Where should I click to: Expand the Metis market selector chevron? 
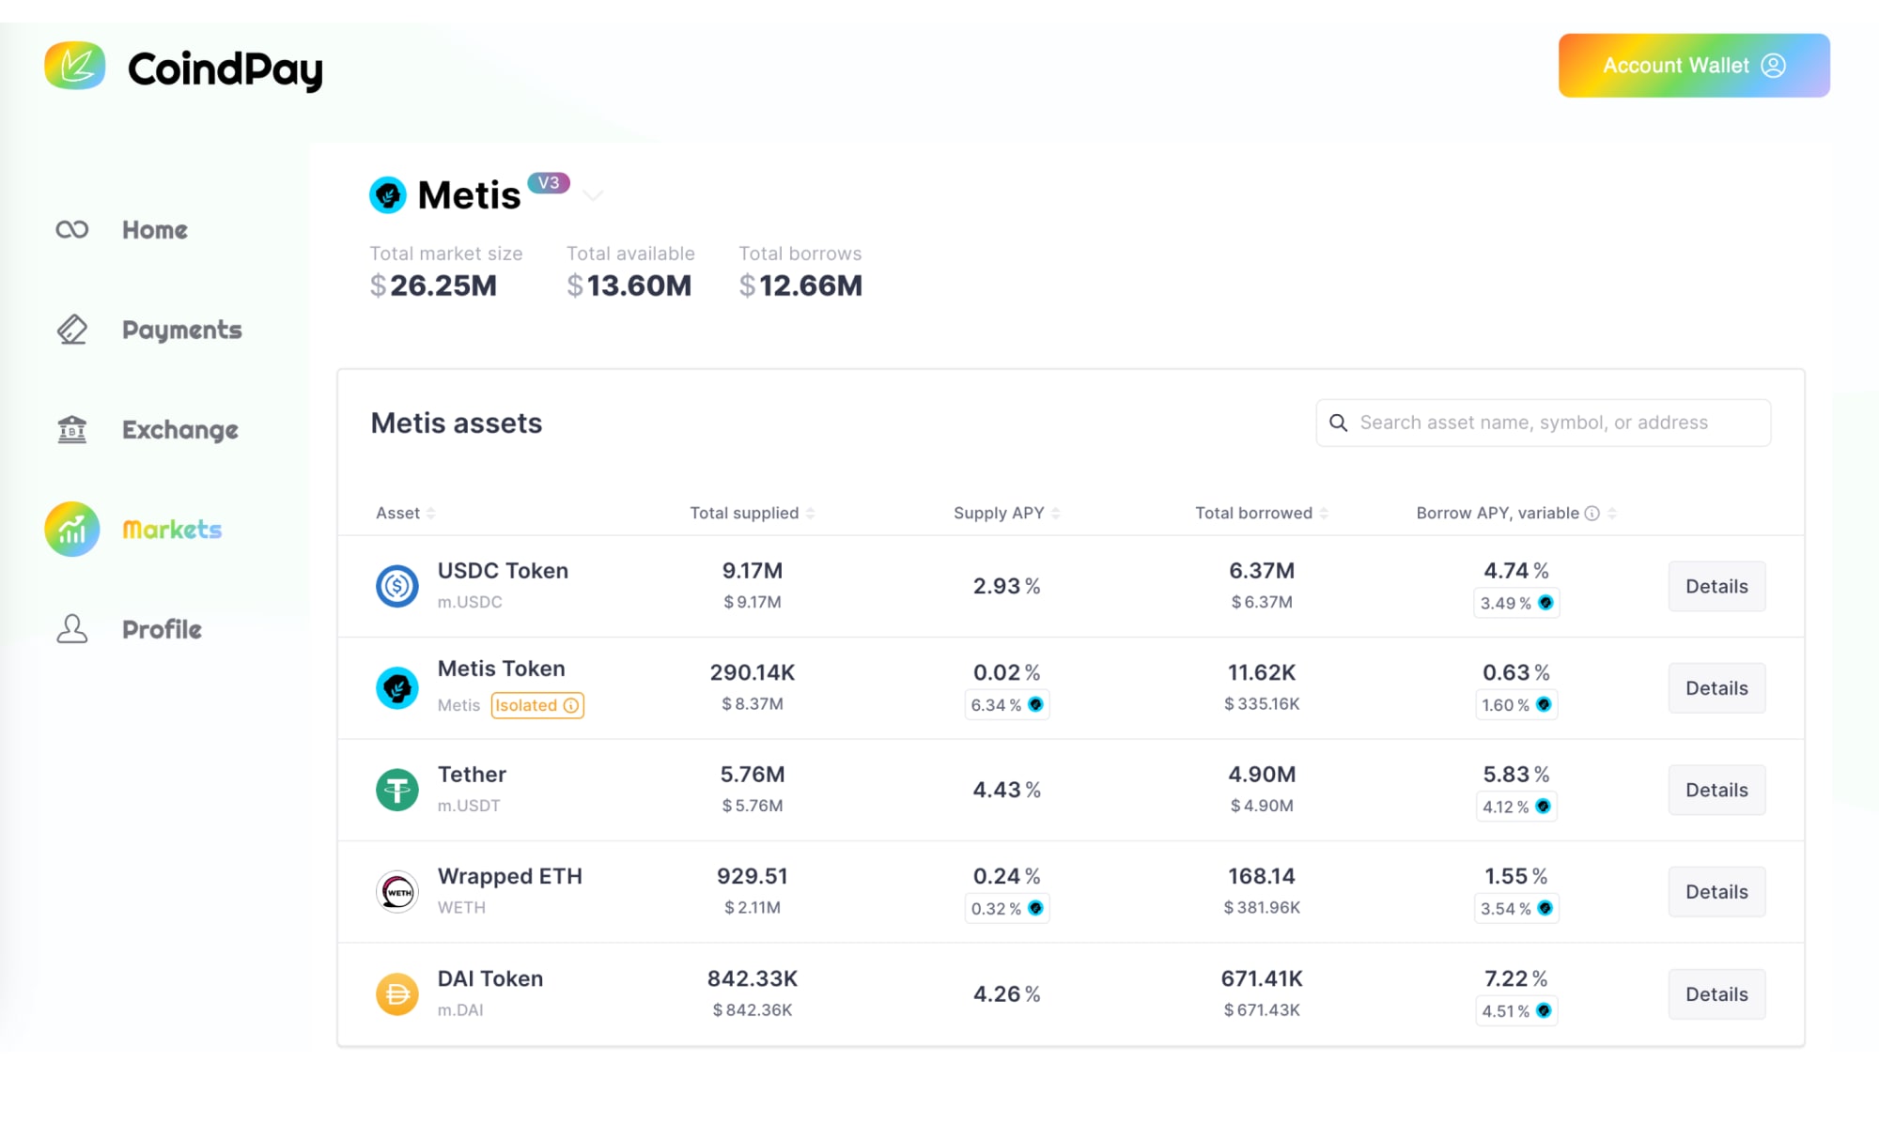pyautogui.click(x=593, y=195)
